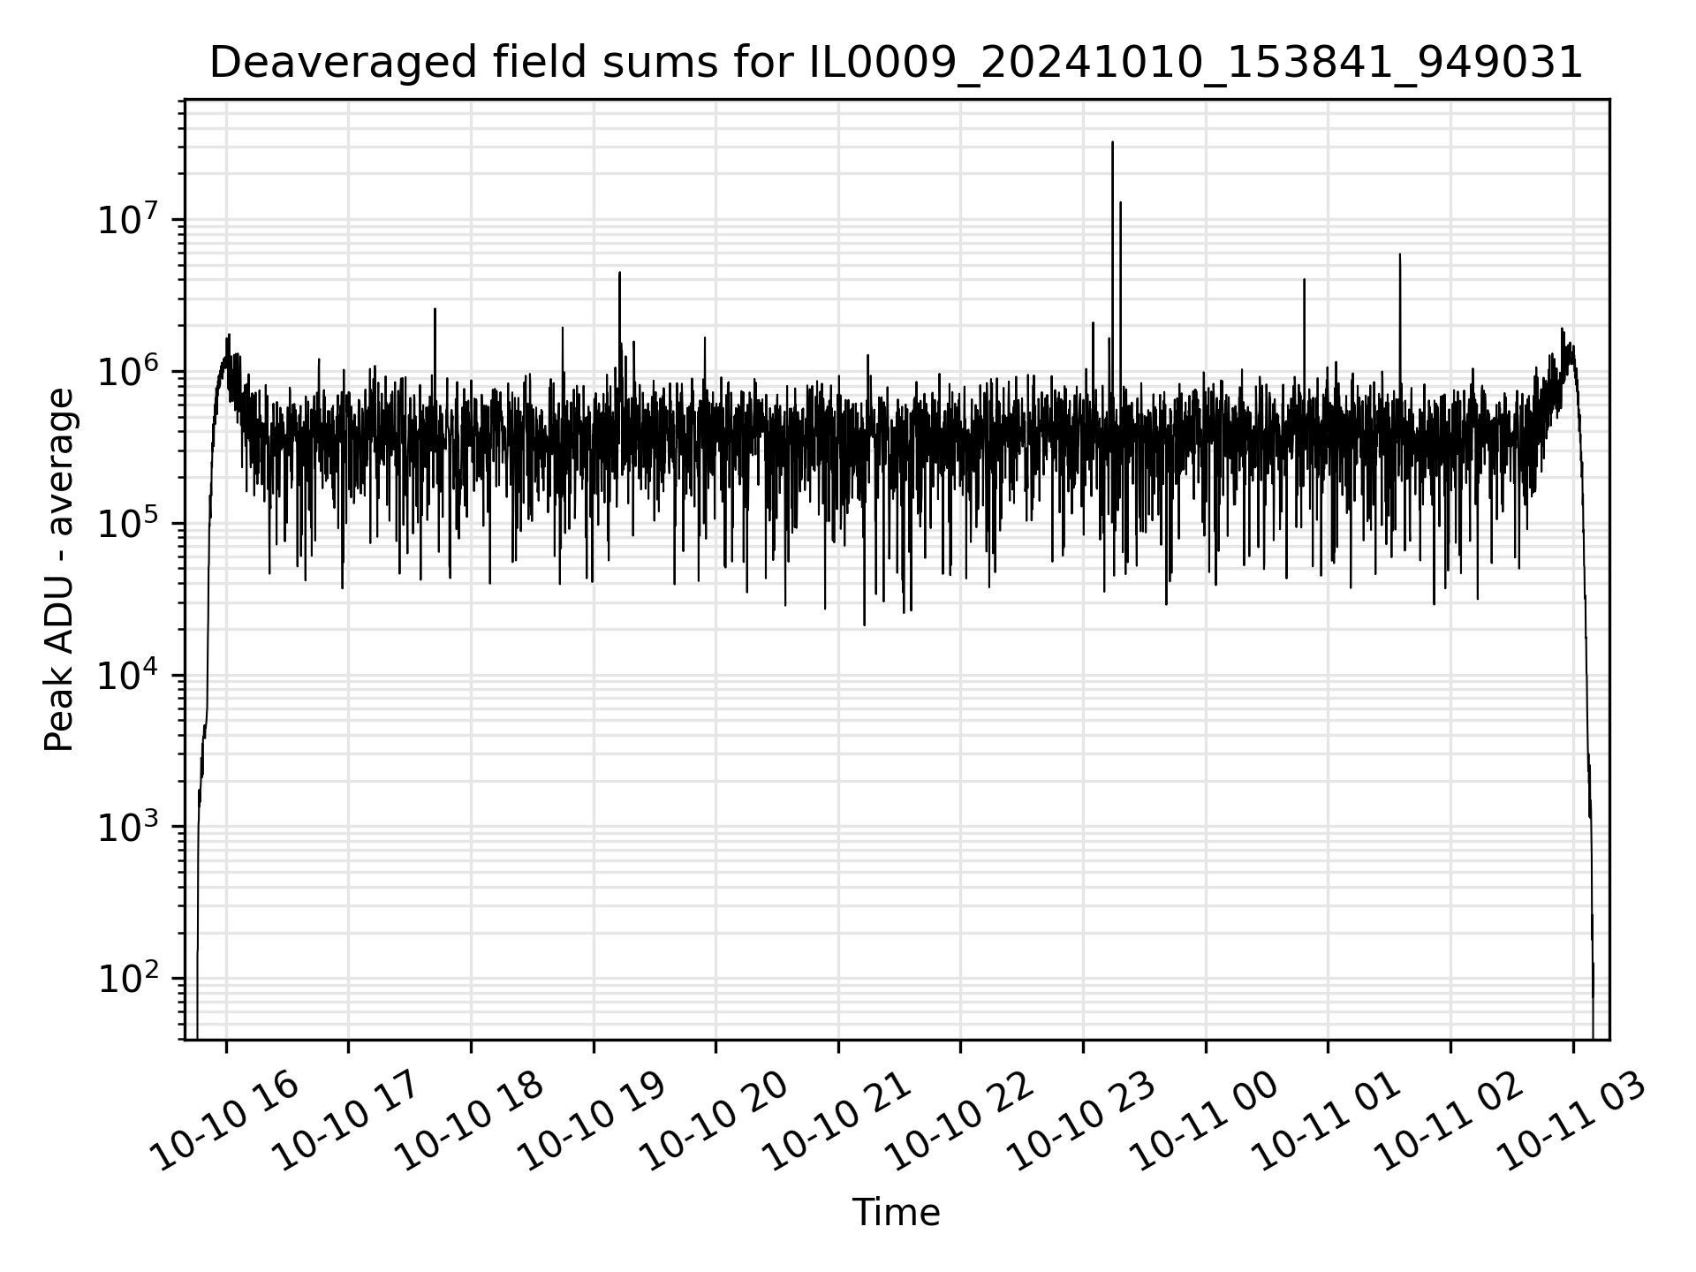Click the tall spike peak between 10-11 01 and 02
Screen dimensions: 1696x1272
[1399, 254]
